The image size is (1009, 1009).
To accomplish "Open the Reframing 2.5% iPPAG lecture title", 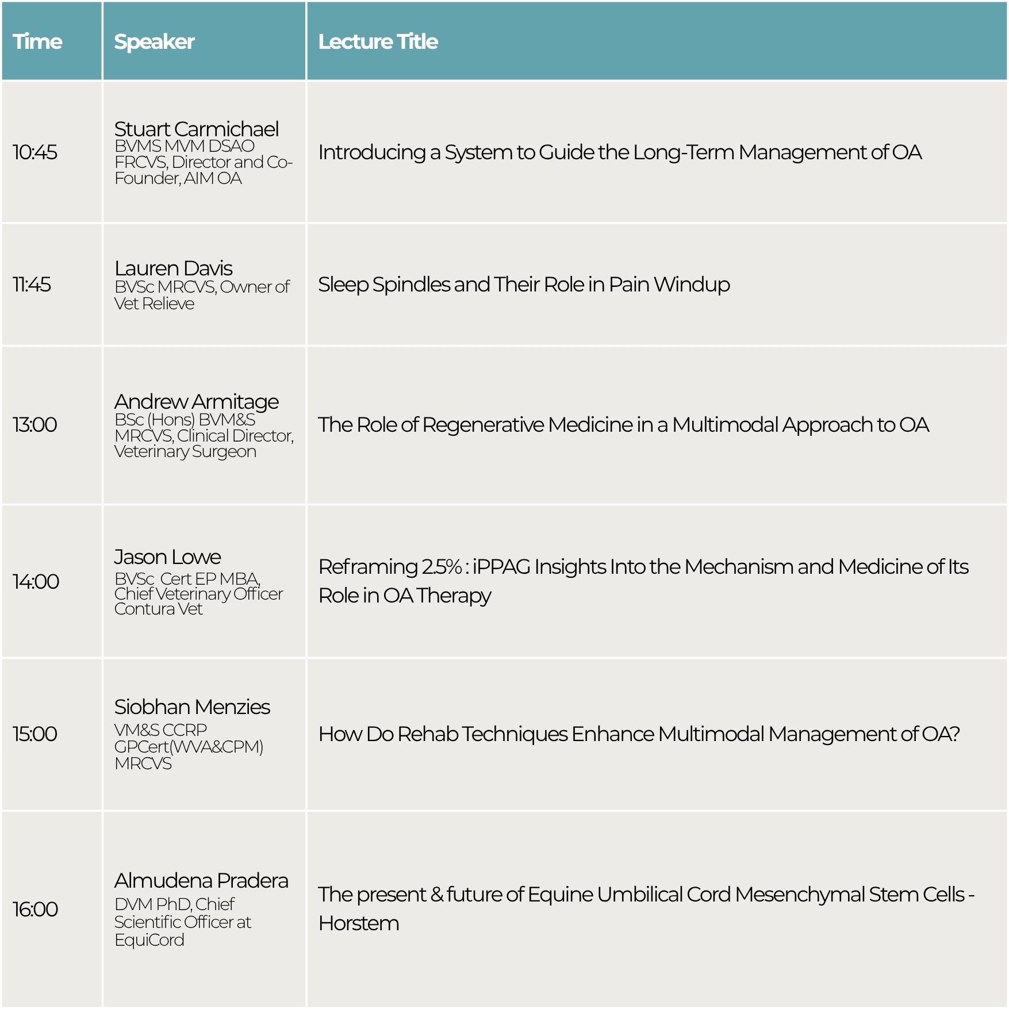I will pyautogui.click(x=643, y=581).
